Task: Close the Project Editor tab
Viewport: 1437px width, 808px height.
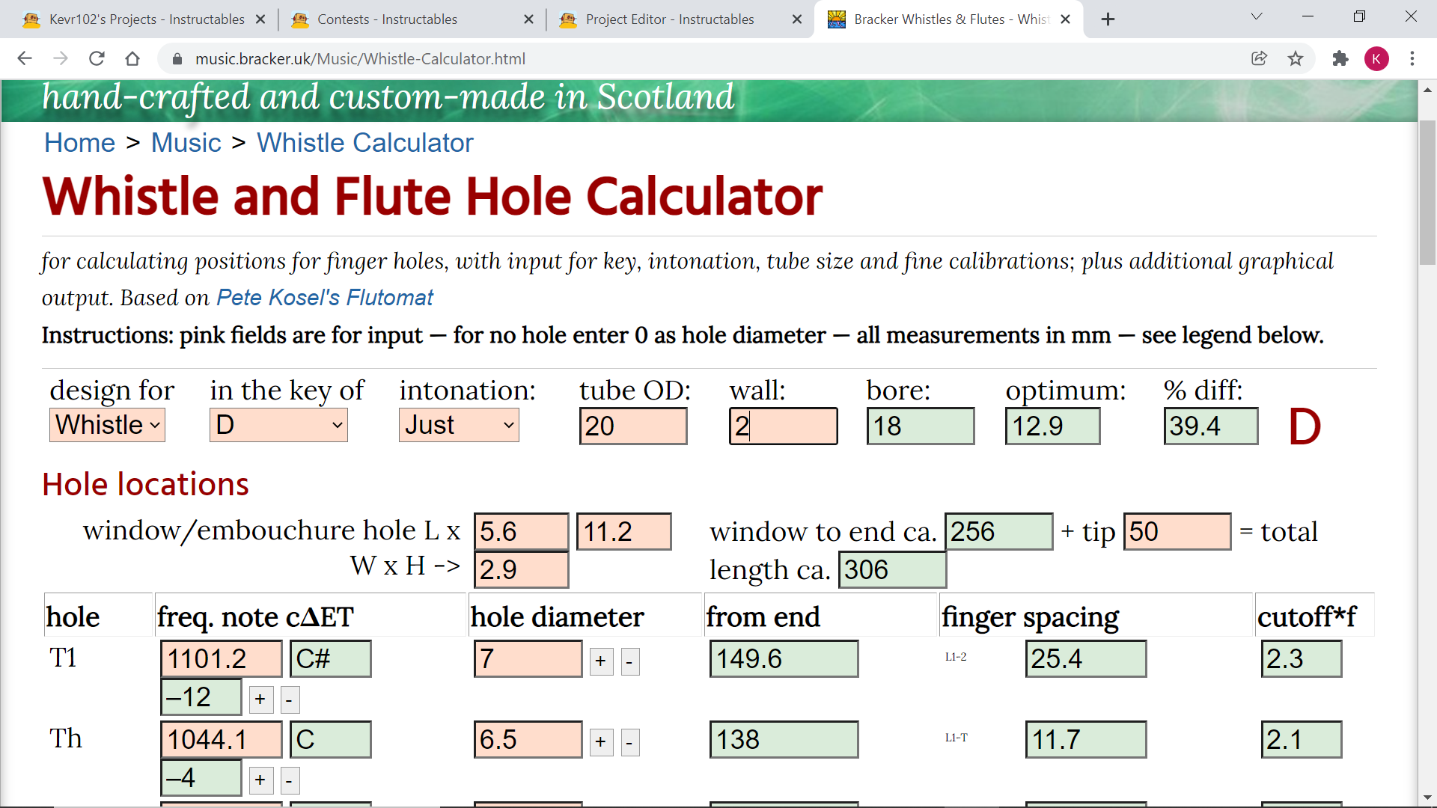Action: [x=797, y=19]
